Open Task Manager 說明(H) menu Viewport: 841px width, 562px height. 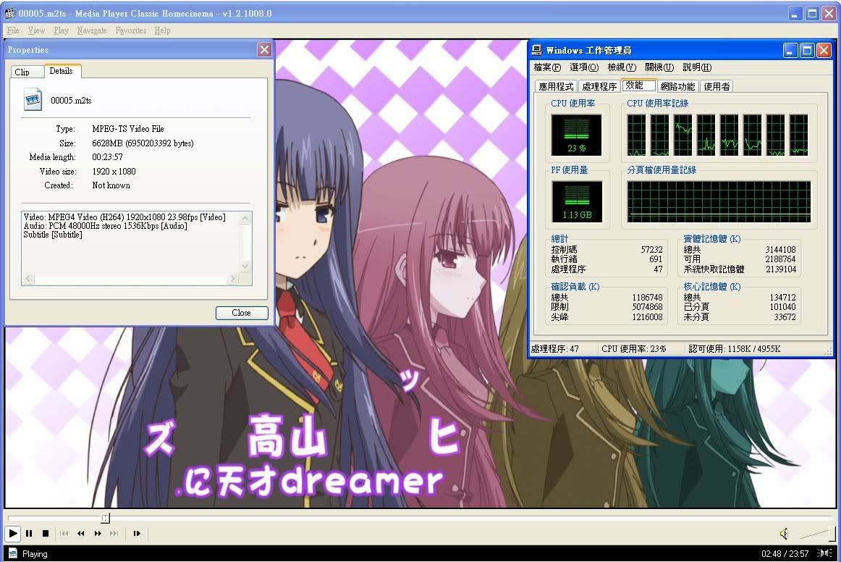697,67
